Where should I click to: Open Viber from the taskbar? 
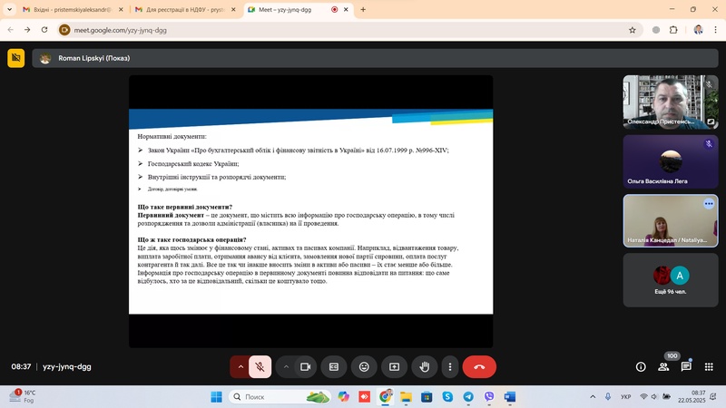pos(489,397)
